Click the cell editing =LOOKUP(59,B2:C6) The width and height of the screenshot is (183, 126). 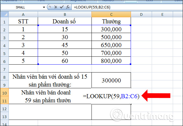tap(111, 96)
